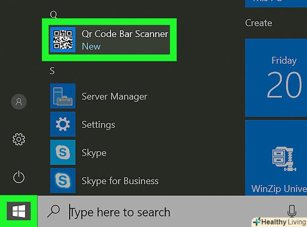
Task: Open Settings from the left rail gear
Action: click(x=19, y=139)
